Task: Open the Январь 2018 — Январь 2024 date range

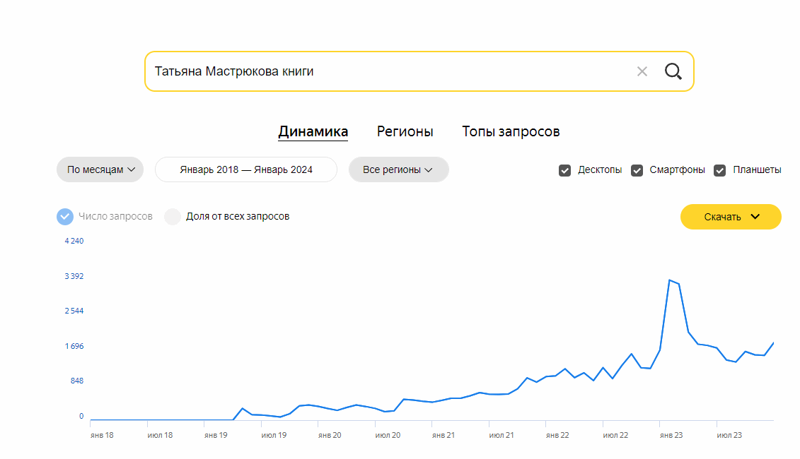Action: 246,169
